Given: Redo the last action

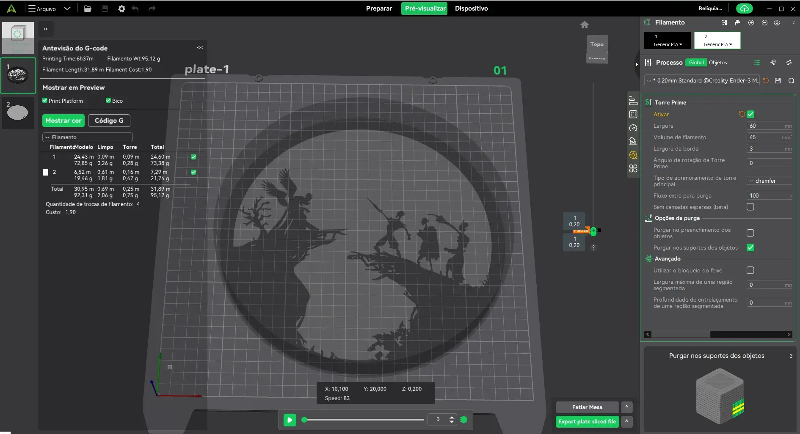Looking at the screenshot, I should (x=152, y=8).
